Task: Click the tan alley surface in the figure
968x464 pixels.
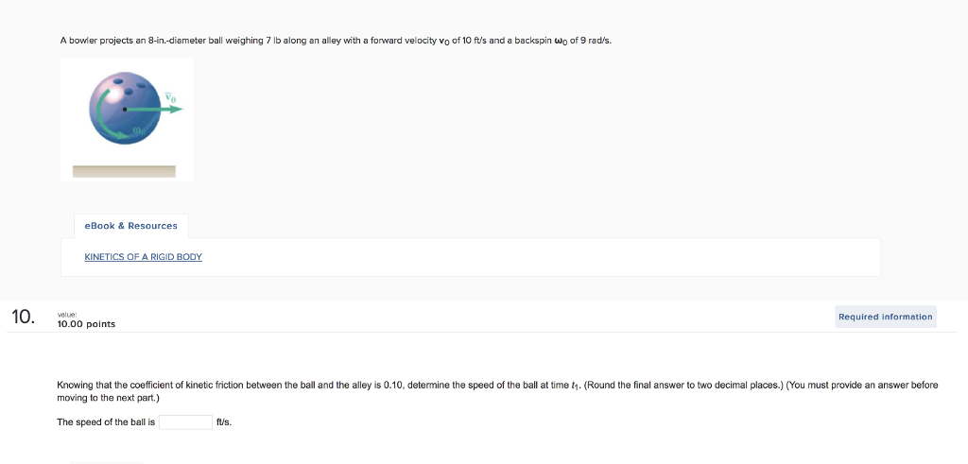Action: (124, 172)
